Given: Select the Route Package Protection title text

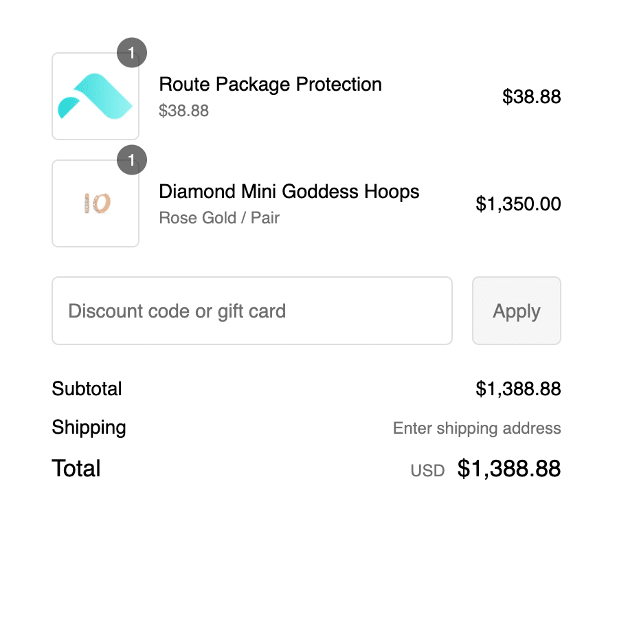Looking at the screenshot, I should [270, 85].
